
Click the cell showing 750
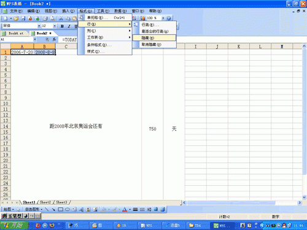[x=152, y=129]
